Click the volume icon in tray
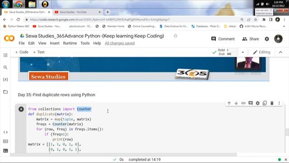The width and height of the screenshot is (289, 163). click(268, 4)
